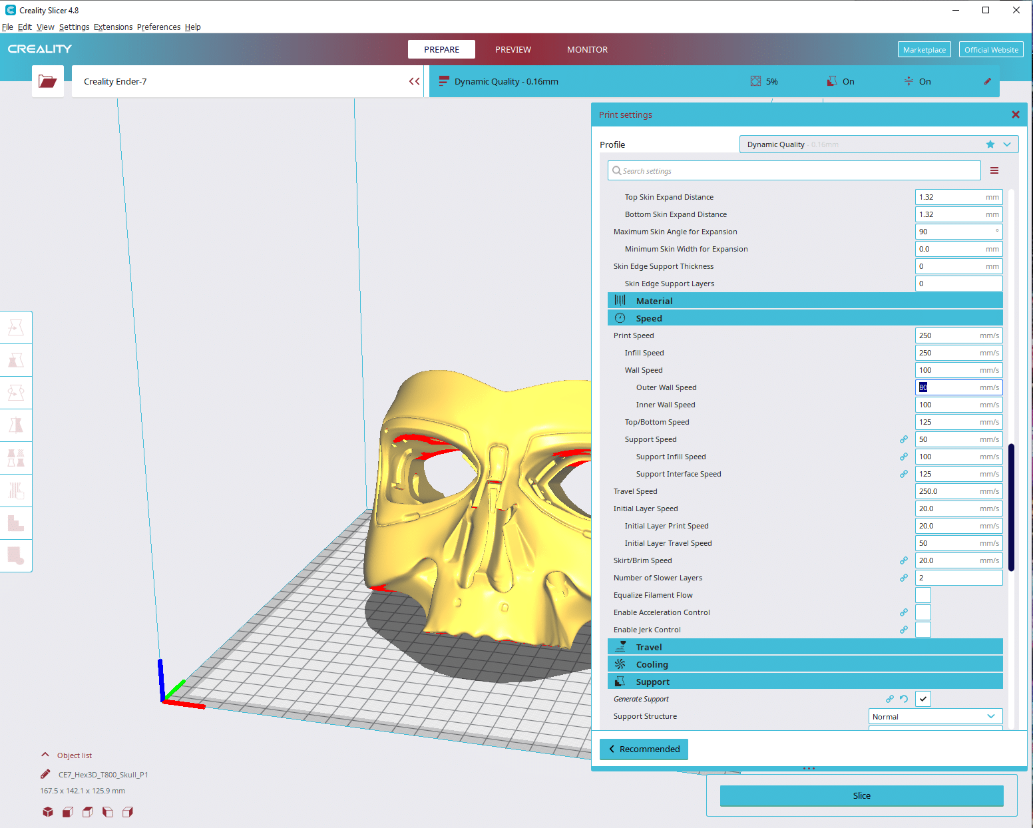The height and width of the screenshot is (828, 1033).
Task: Click link icon next to Number of Slower Layers
Action: (x=904, y=578)
